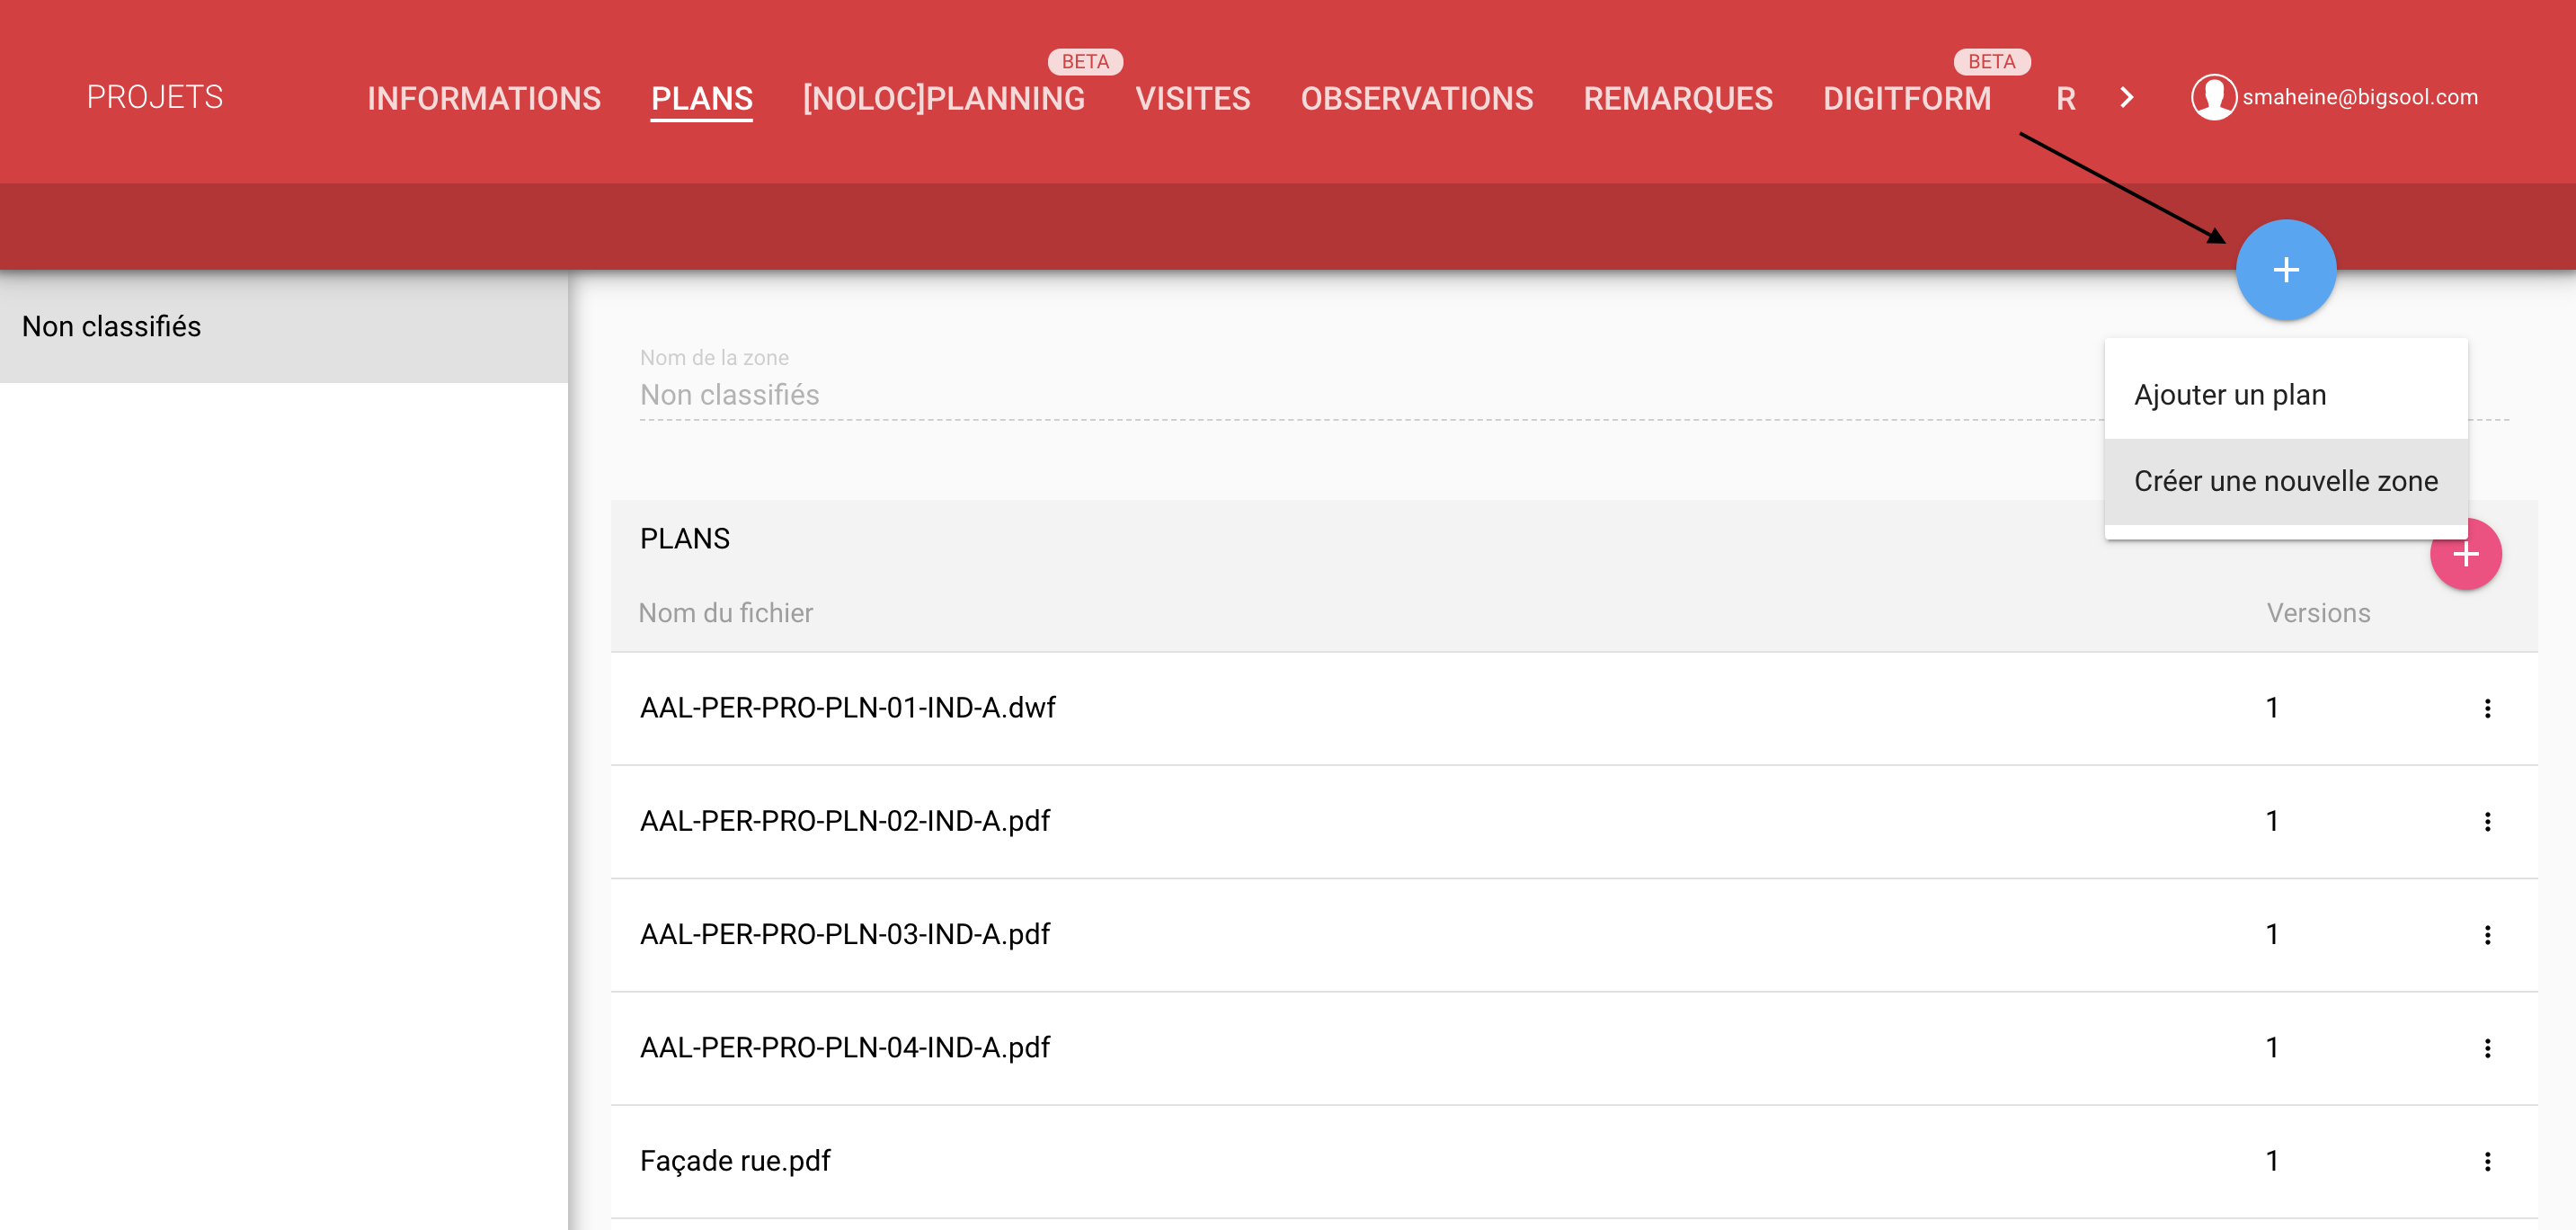Open options menu for AAL-PER-PRO-PLN-01-IND-A.dwf
This screenshot has height=1230, width=2576.
pyautogui.click(x=2487, y=709)
